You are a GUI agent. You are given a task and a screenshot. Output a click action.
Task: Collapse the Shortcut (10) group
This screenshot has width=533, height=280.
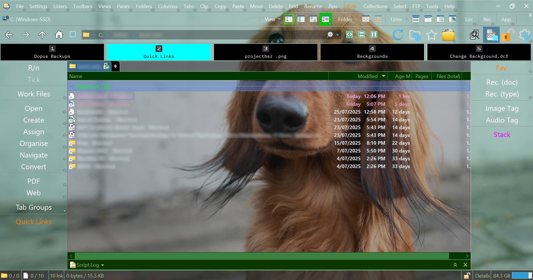(72, 86)
